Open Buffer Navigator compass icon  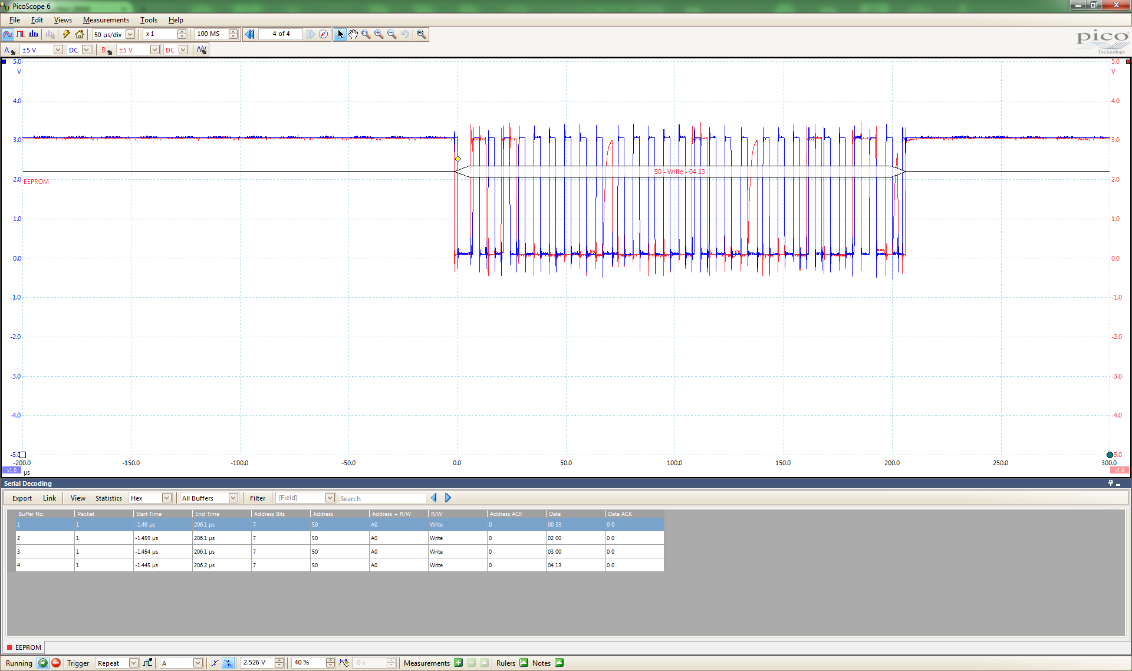323,34
